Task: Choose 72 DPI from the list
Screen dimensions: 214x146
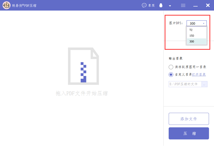Action: (197, 30)
